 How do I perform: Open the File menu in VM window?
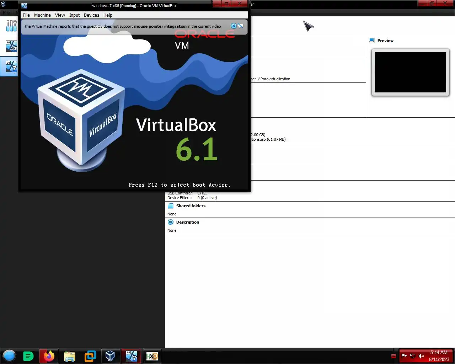(x=26, y=15)
